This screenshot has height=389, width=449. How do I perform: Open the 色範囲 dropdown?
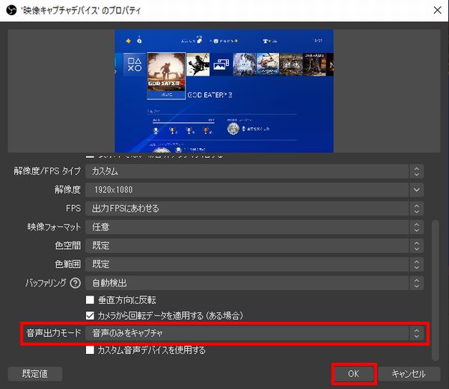[x=254, y=264]
